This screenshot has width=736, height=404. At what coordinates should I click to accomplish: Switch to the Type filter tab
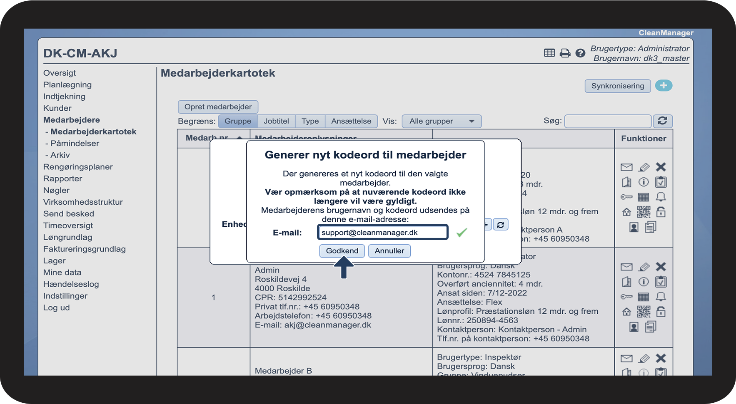[x=310, y=121]
